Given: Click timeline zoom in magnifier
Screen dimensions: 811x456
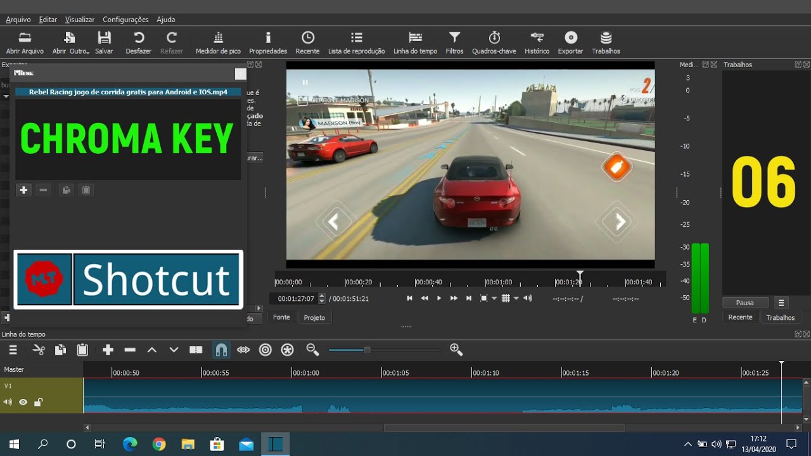Looking at the screenshot, I should pyautogui.click(x=456, y=350).
